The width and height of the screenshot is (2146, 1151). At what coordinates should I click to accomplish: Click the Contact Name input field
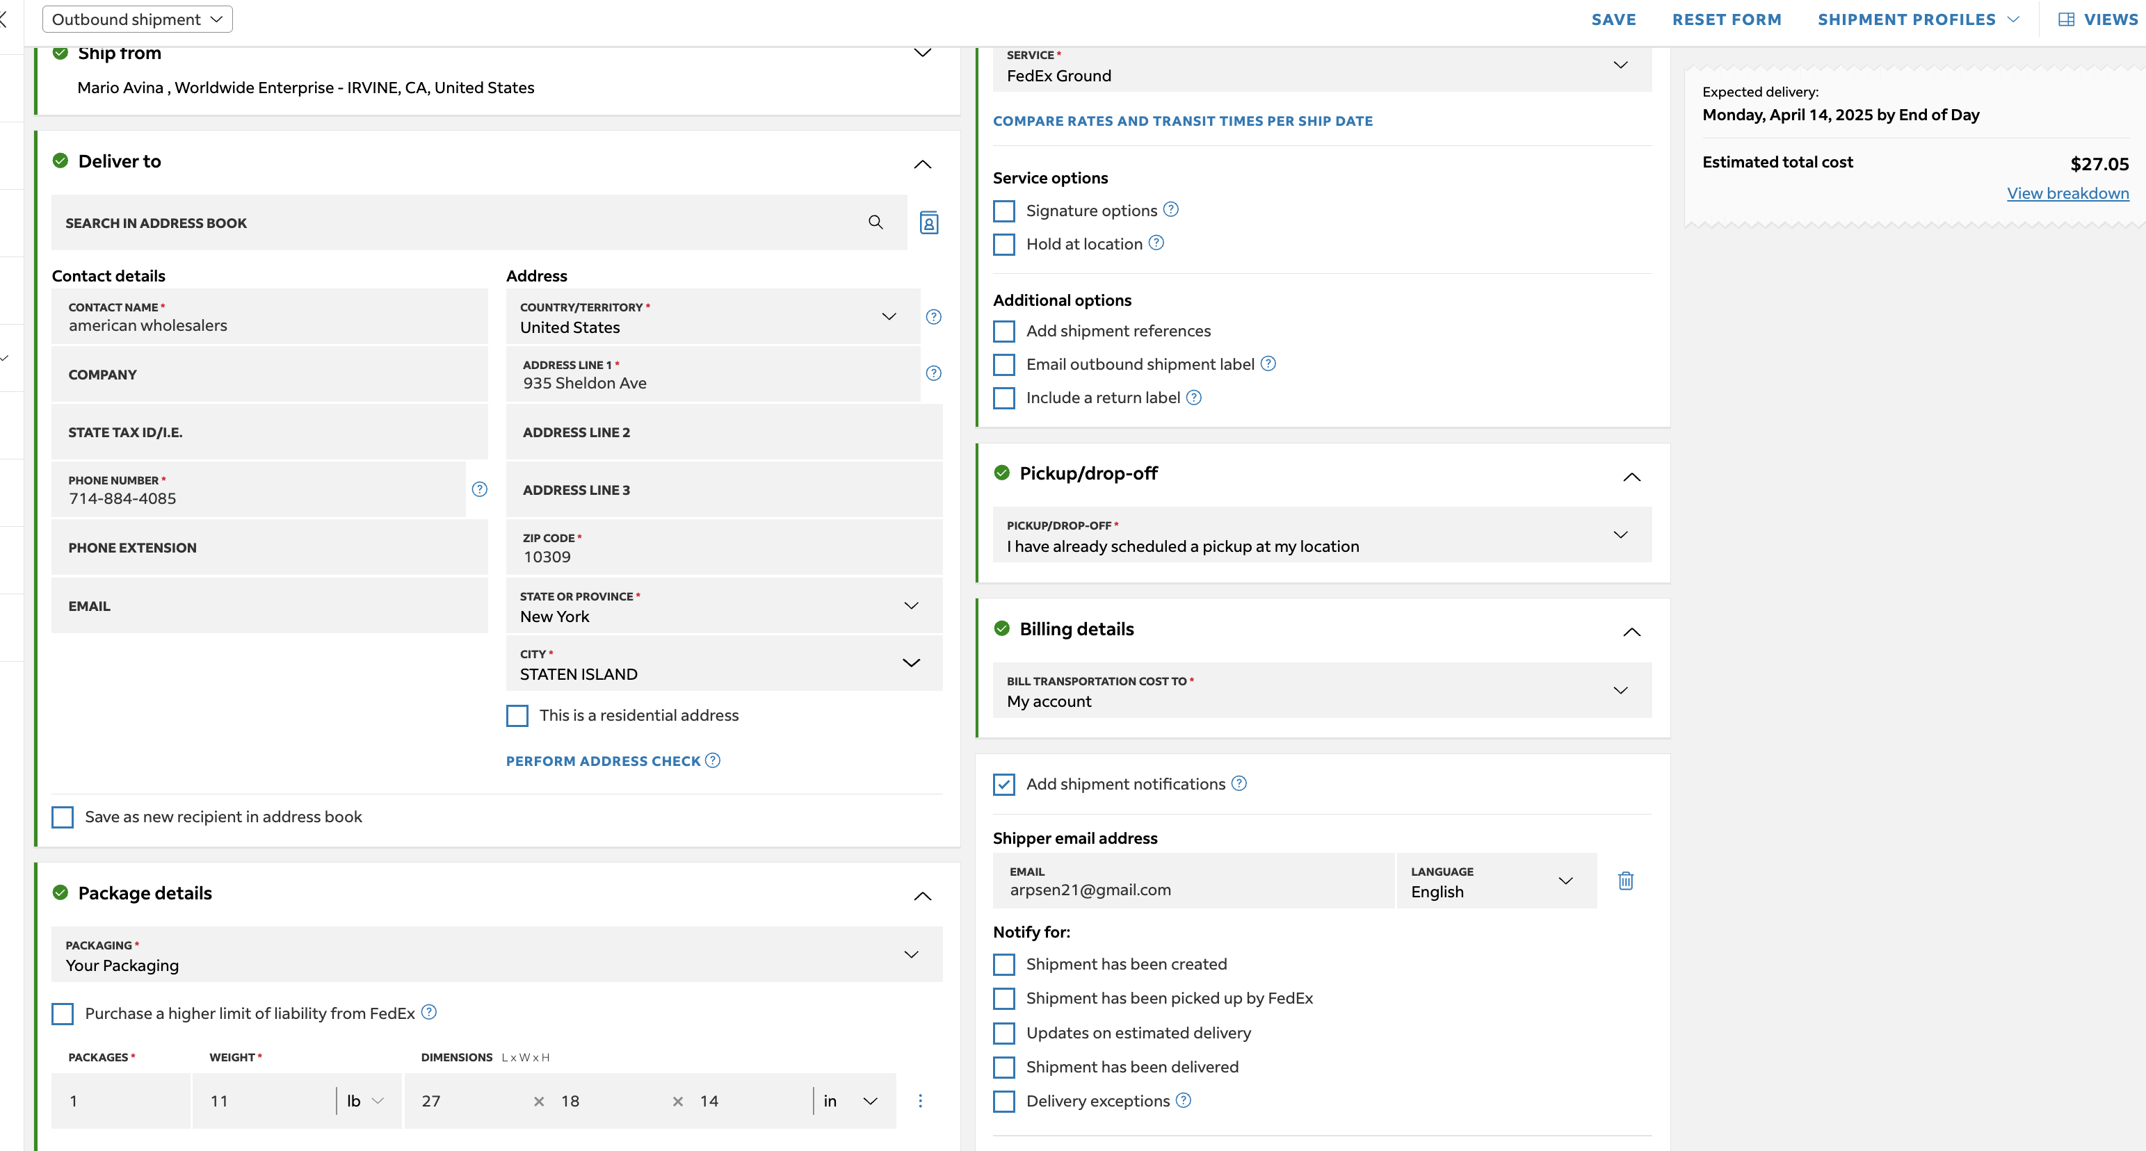(x=269, y=316)
